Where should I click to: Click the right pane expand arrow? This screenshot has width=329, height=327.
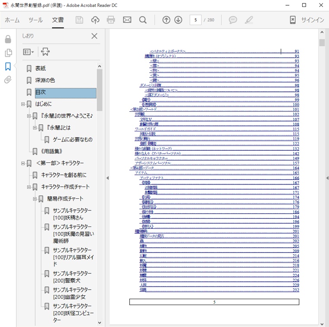pos(327,178)
